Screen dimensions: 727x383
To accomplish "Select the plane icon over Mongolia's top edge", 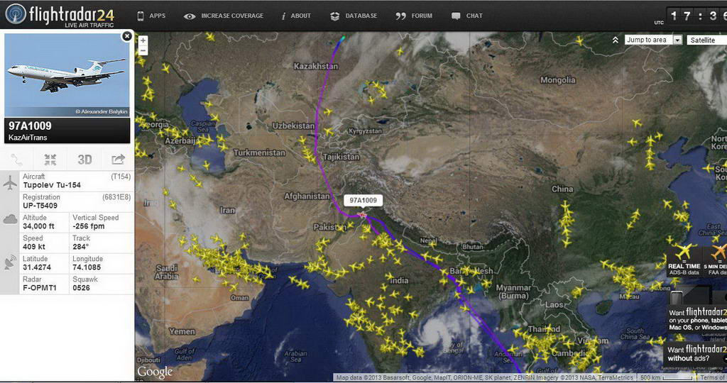I will (x=579, y=41).
